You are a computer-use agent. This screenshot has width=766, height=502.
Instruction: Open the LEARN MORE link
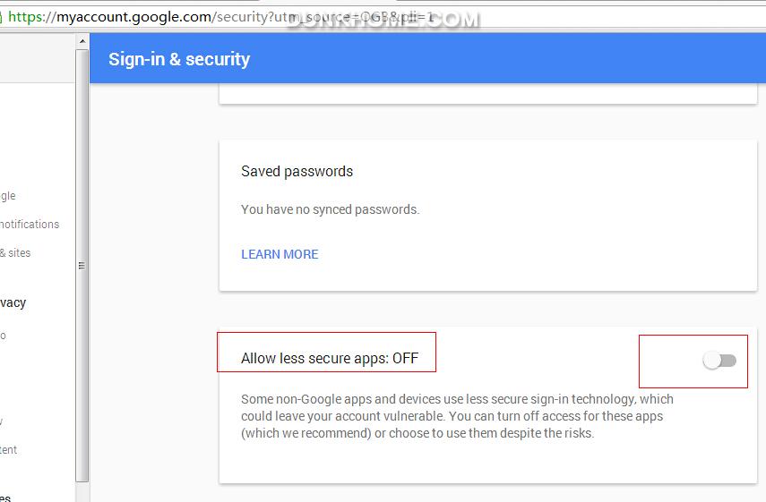point(280,254)
